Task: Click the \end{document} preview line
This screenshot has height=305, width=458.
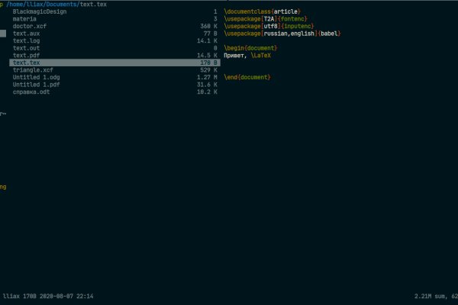Action: click(247, 77)
